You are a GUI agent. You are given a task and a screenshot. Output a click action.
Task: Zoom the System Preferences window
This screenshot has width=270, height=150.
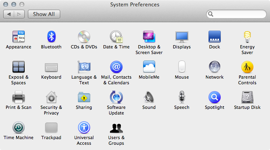pos(22,4)
